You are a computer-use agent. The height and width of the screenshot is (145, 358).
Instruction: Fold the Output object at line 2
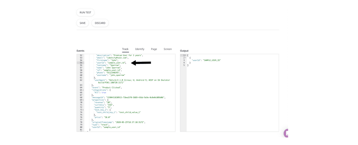coord(186,58)
